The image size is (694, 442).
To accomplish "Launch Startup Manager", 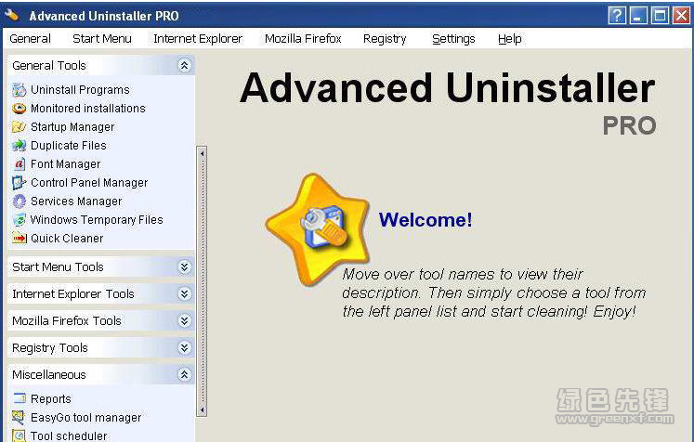I will click(x=72, y=127).
